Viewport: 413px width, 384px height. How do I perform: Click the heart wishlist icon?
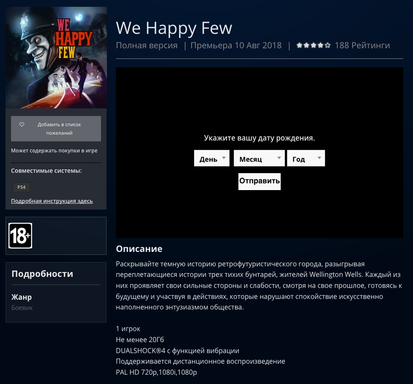tap(22, 124)
